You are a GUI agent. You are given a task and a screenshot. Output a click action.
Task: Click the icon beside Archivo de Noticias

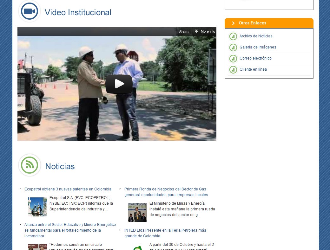pyautogui.click(x=233, y=36)
